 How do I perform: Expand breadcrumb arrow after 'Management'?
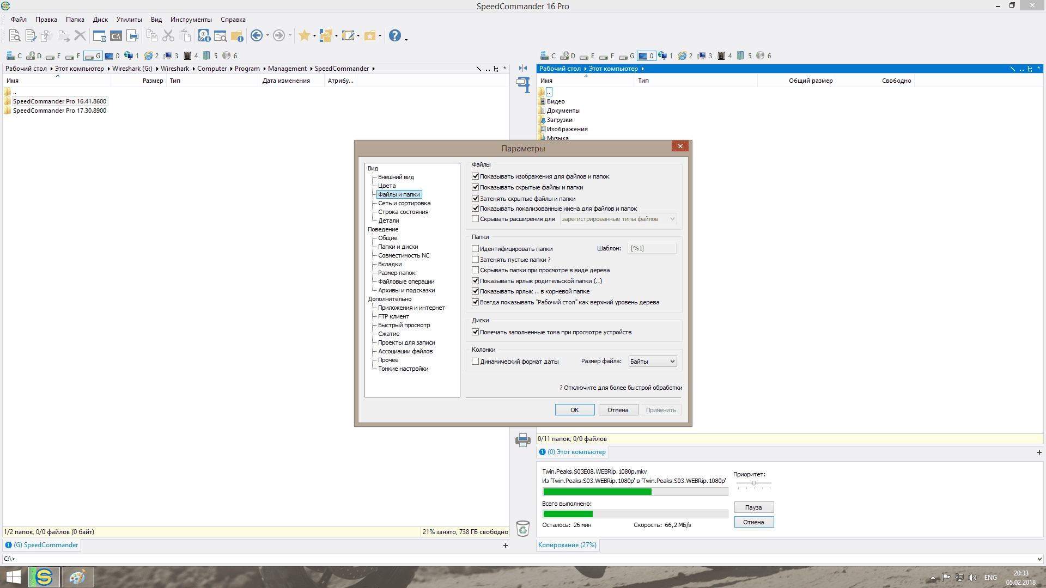311,69
